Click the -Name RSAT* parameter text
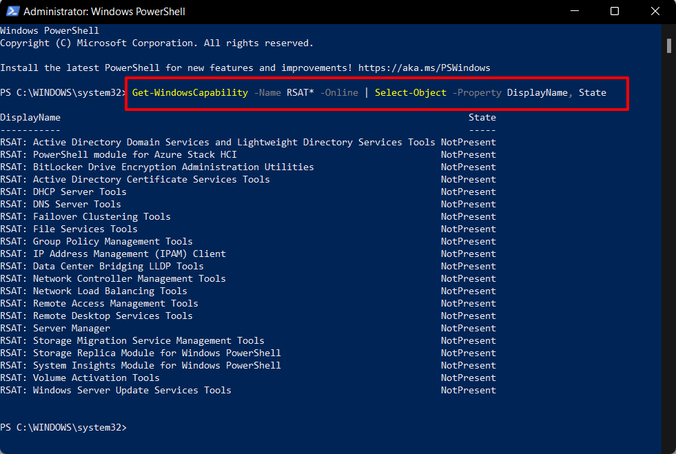Viewport: 676px width, 454px height. (283, 92)
